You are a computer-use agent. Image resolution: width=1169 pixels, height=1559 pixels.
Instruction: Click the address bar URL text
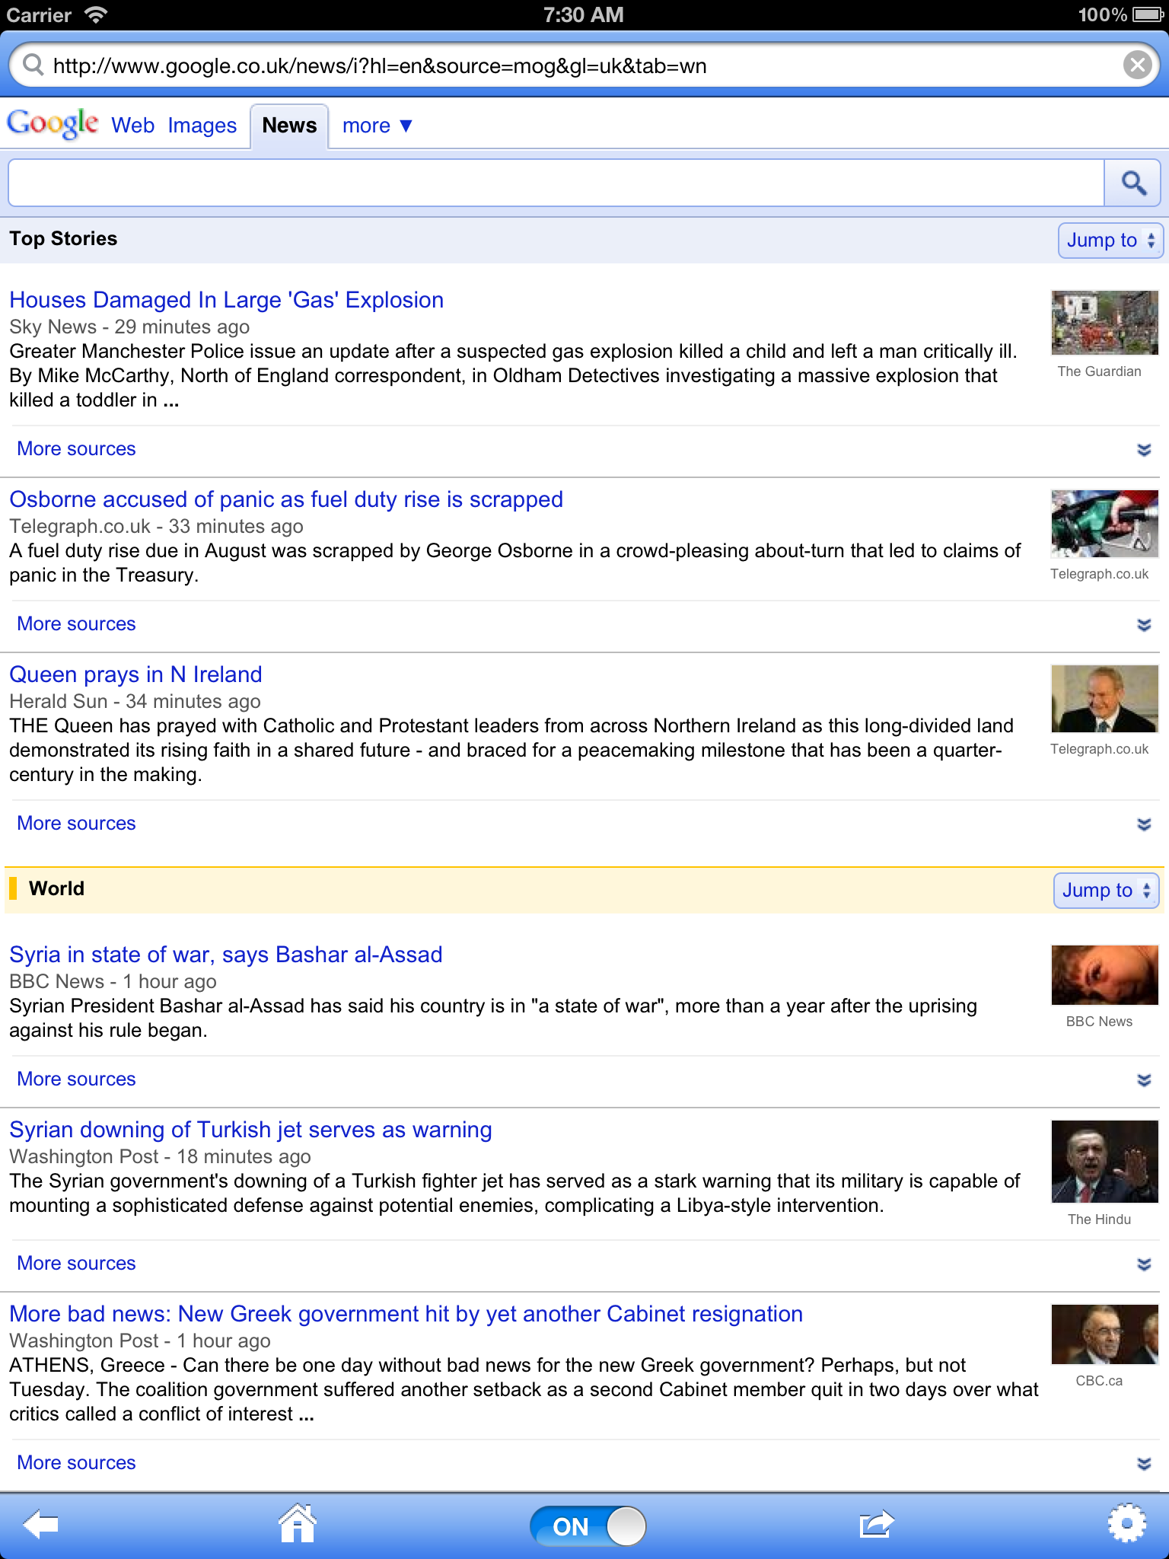pyautogui.click(x=380, y=66)
